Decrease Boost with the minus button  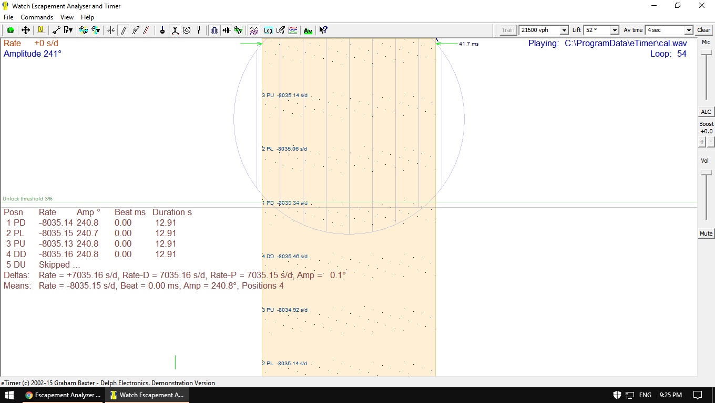click(711, 142)
